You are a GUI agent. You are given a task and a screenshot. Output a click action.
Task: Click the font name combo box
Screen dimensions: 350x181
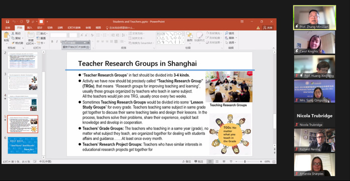[59, 35]
